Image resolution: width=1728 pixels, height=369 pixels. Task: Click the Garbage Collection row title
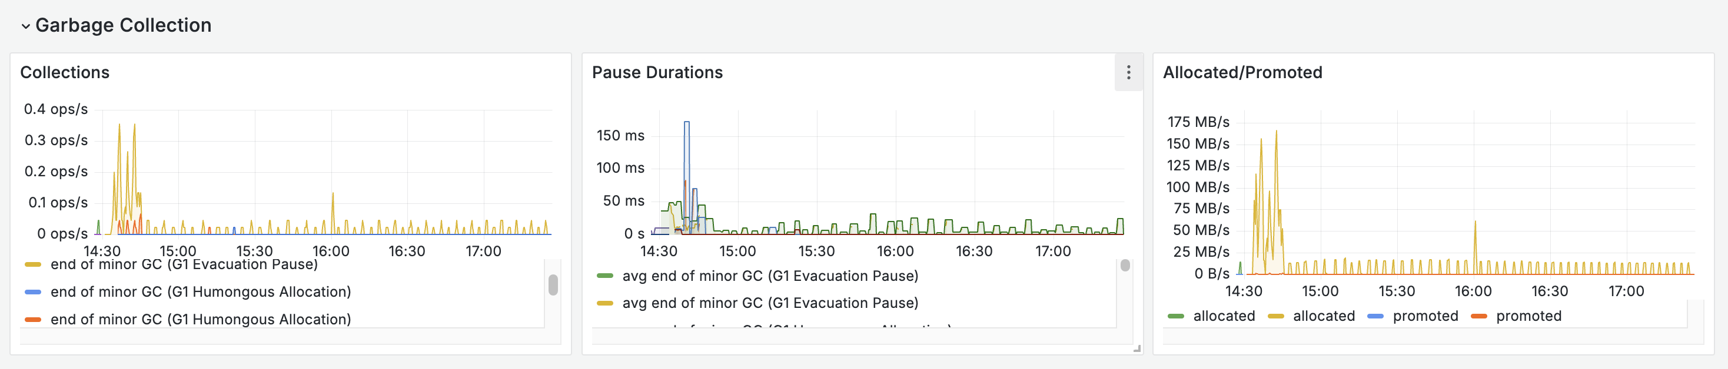click(124, 25)
